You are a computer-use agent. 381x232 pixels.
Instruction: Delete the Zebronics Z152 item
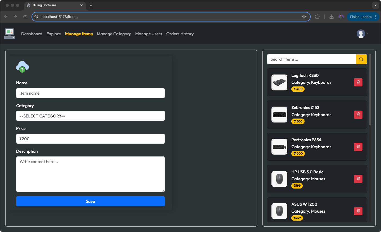[358, 115]
